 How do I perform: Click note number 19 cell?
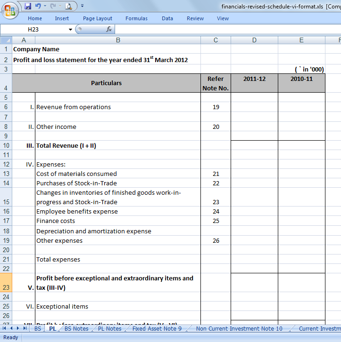tap(216, 107)
